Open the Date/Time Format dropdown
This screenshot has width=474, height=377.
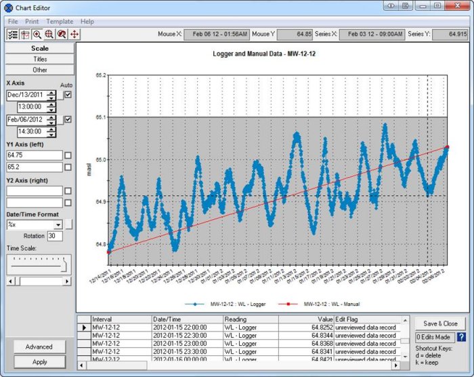[x=58, y=224]
